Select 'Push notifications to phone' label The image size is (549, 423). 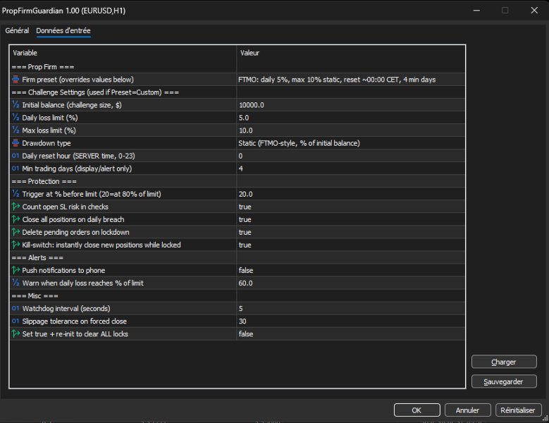[63, 270]
